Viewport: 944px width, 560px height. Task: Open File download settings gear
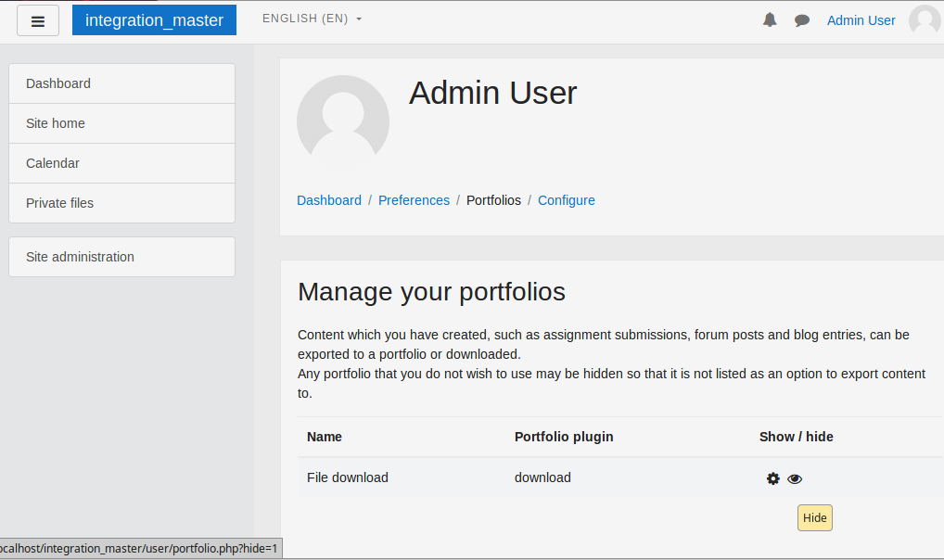pyautogui.click(x=773, y=478)
